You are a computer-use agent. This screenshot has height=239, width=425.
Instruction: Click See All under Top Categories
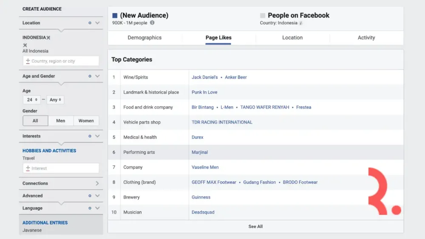255,227
